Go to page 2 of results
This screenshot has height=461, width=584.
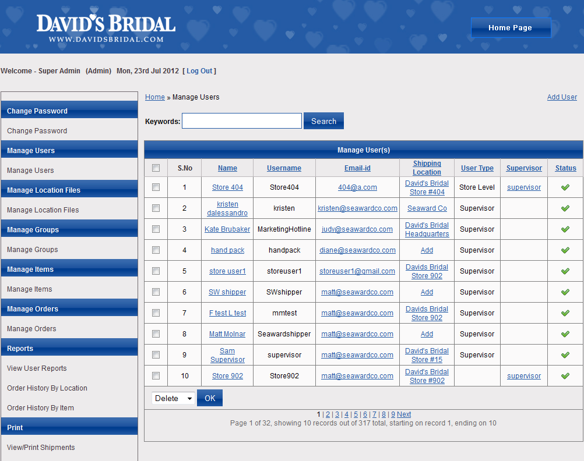coord(328,414)
